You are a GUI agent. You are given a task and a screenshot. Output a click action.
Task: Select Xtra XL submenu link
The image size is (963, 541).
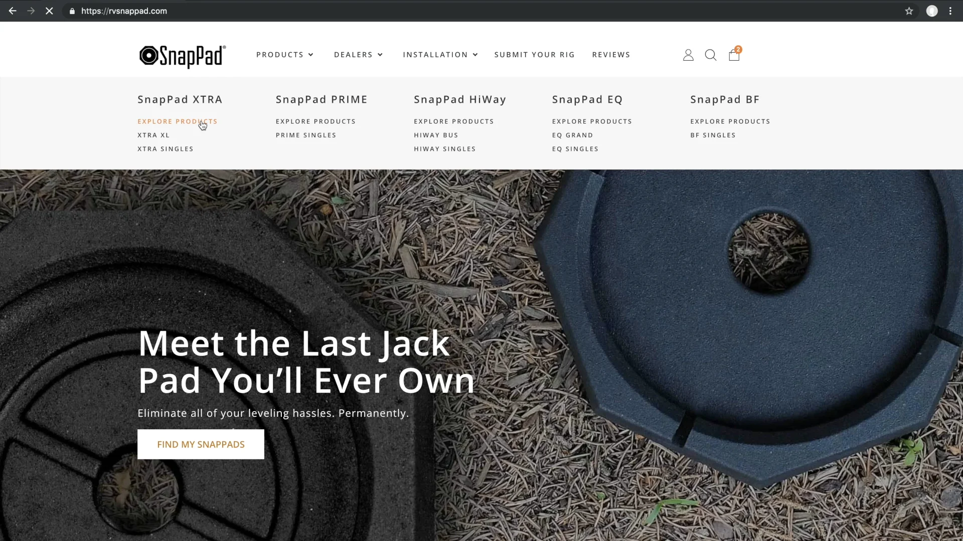click(153, 135)
